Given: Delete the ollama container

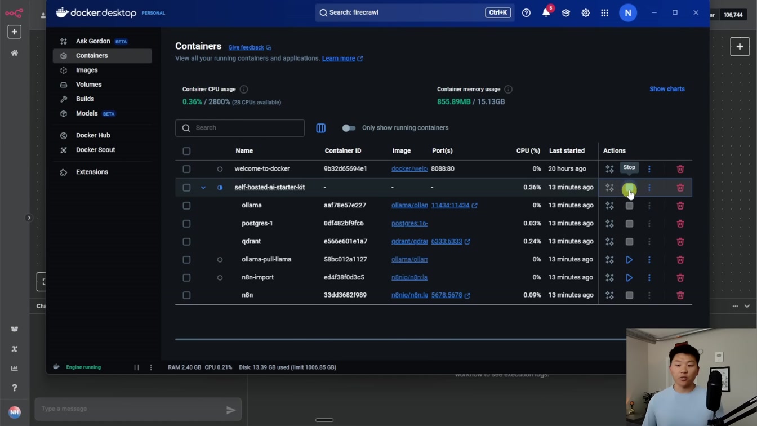Looking at the screenshot, I should [x=680, y=206].
